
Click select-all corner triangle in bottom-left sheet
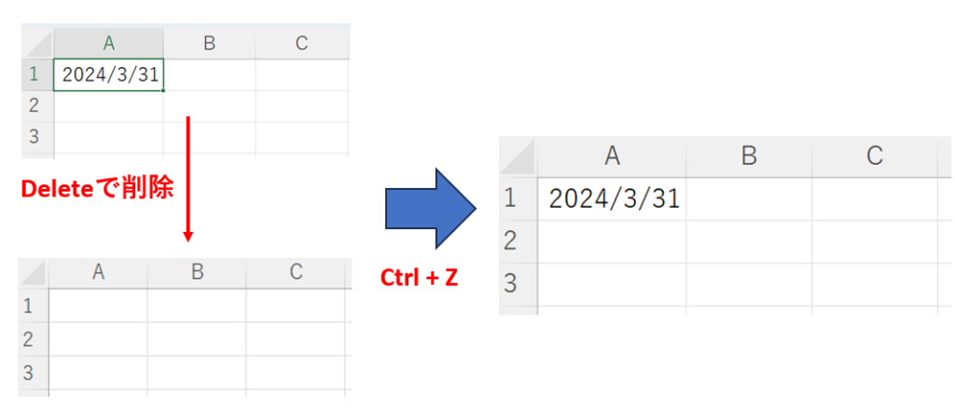click(x=34, y=273)
